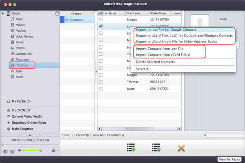Expand the player panel arrow
Screen dimensions: 245x163
[x=30, y=135]
